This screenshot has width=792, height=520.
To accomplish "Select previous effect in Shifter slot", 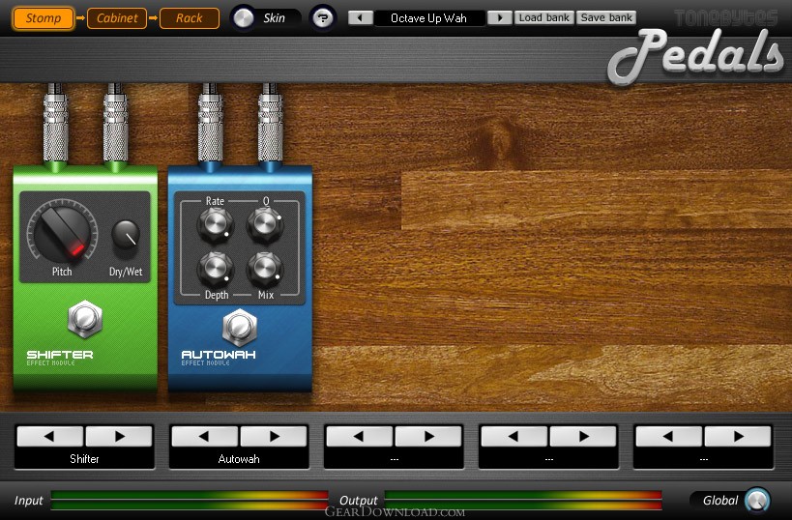I will [50, 436].
